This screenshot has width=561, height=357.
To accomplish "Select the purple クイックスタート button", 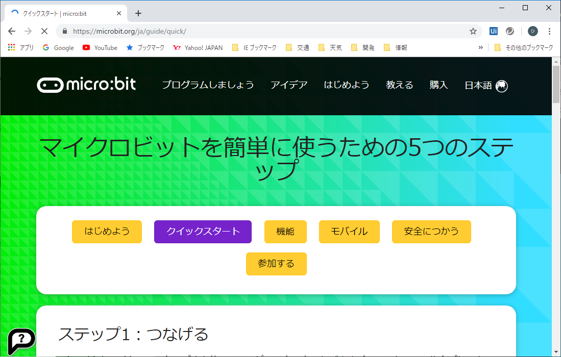I will [x=203, y=232].
